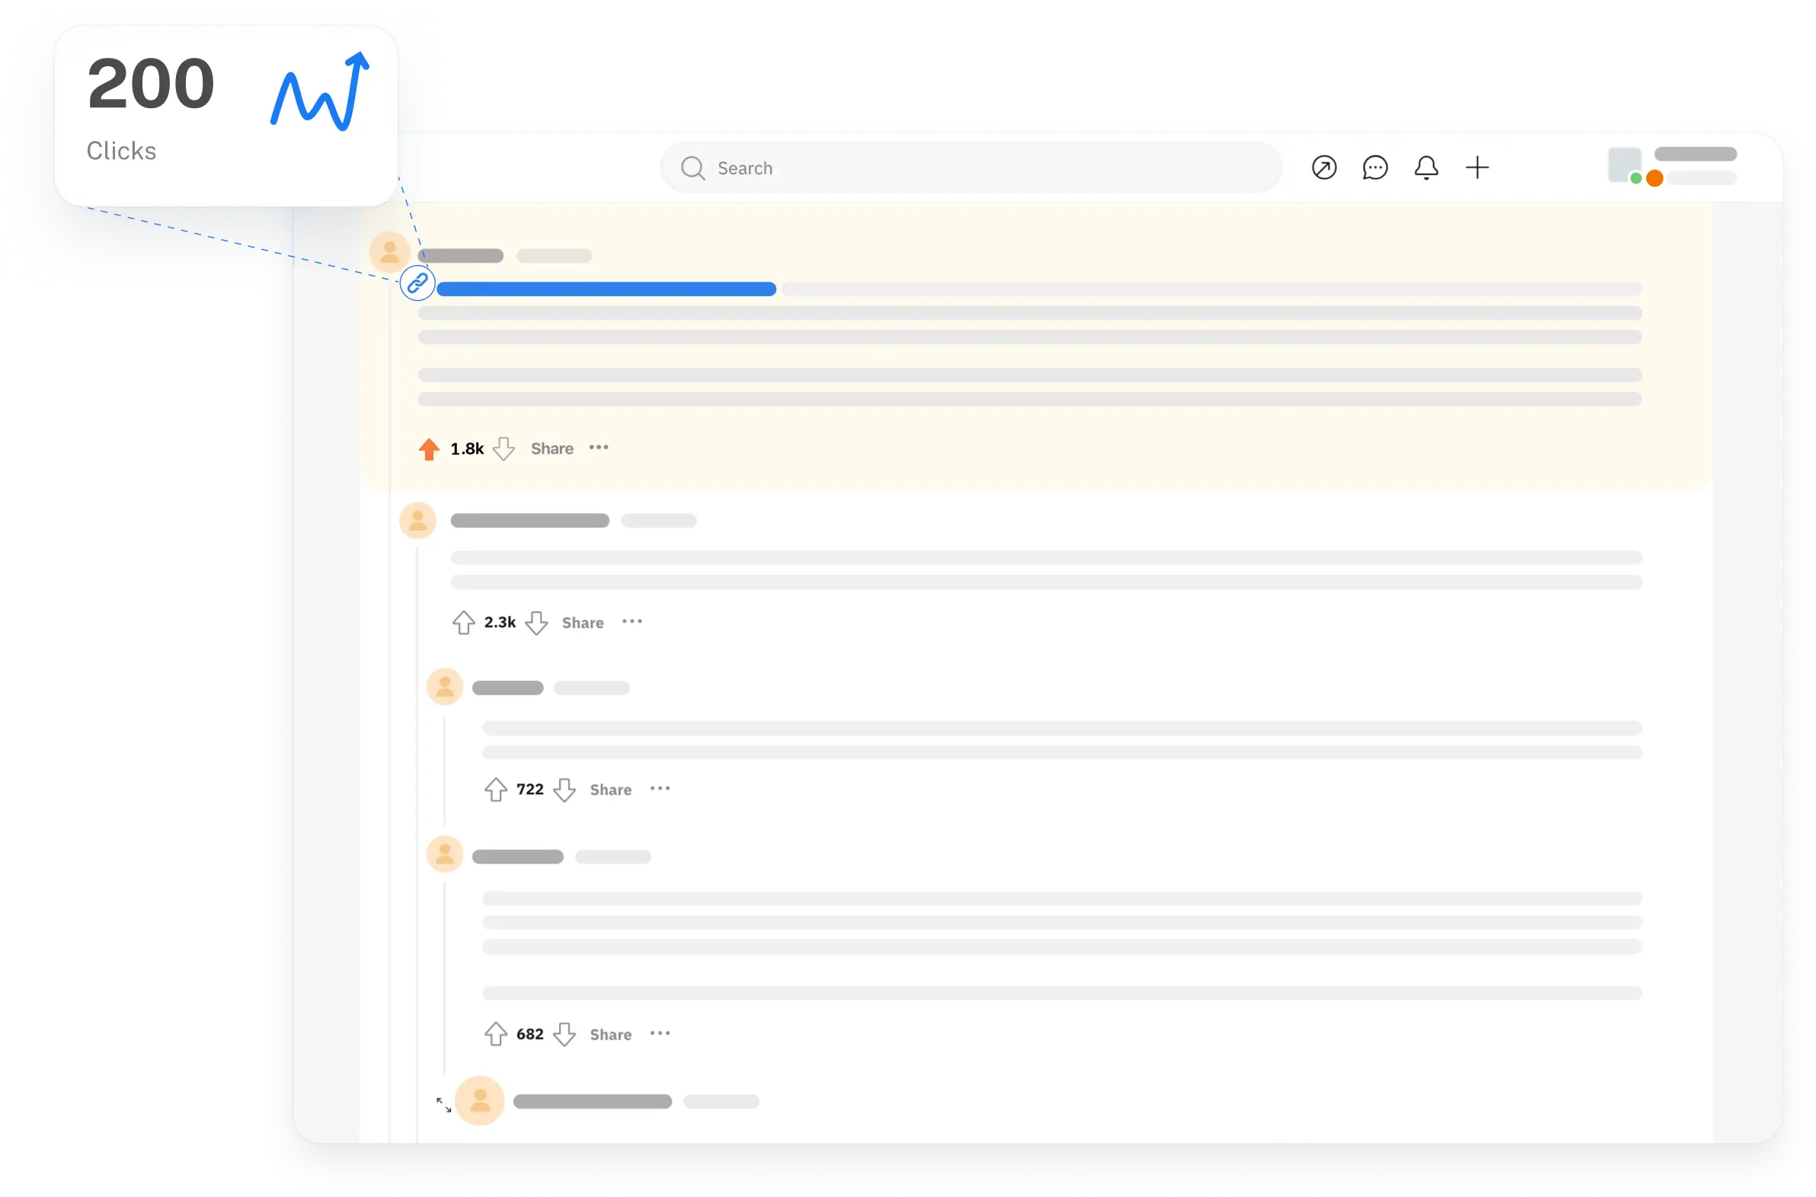This screenshot has height=1197, width=1816.
Task: Click the magnifying glass search icon
Action: coord(692,168)
